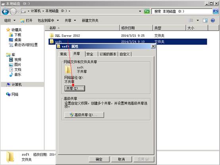Image resolution: width=220 pixels, height=165 pixels.
Task: Click the 2014/3/21 9:25 date cell
Action: click(x=133, y=36)
